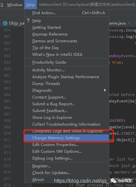Click the Help menu bar item
This screenshot has width=136, height=187.
pos(31,5)
